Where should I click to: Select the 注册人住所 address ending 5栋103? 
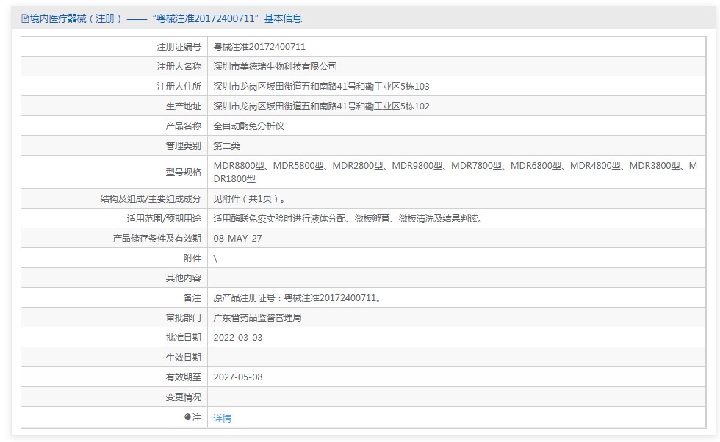pyautogui.click(x=322, y=87)
